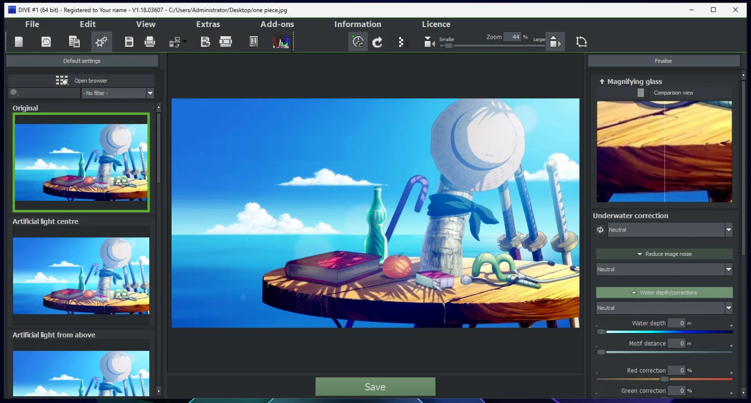This screenshot has width=751, height=403.
Task: Click the reset icon beside Underwater correction dropdown
Action: 600,230
